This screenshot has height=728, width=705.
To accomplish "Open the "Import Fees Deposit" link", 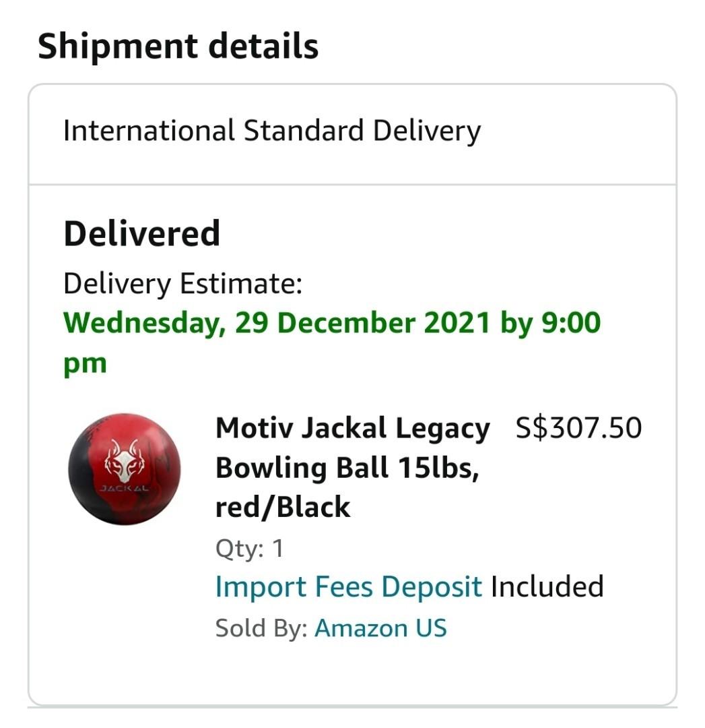I will click(x=347, y=586).
